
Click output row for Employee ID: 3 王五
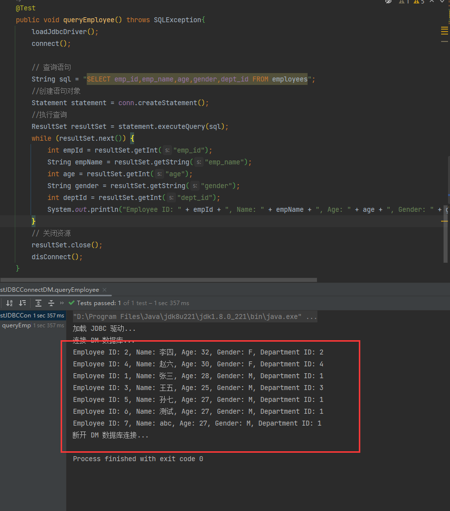click(198, 388)
